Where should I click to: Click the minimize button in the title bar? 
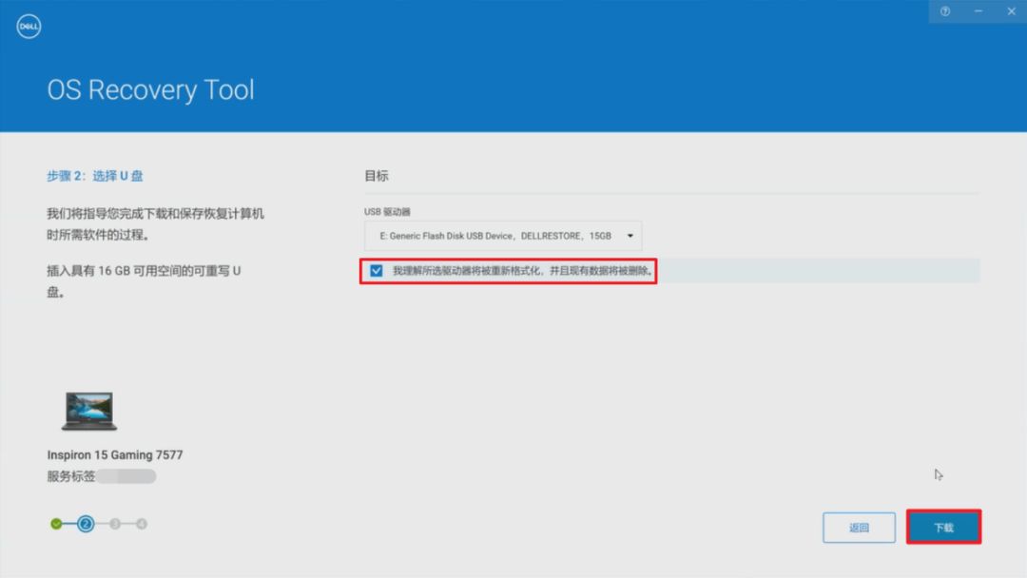pos(977,11)
